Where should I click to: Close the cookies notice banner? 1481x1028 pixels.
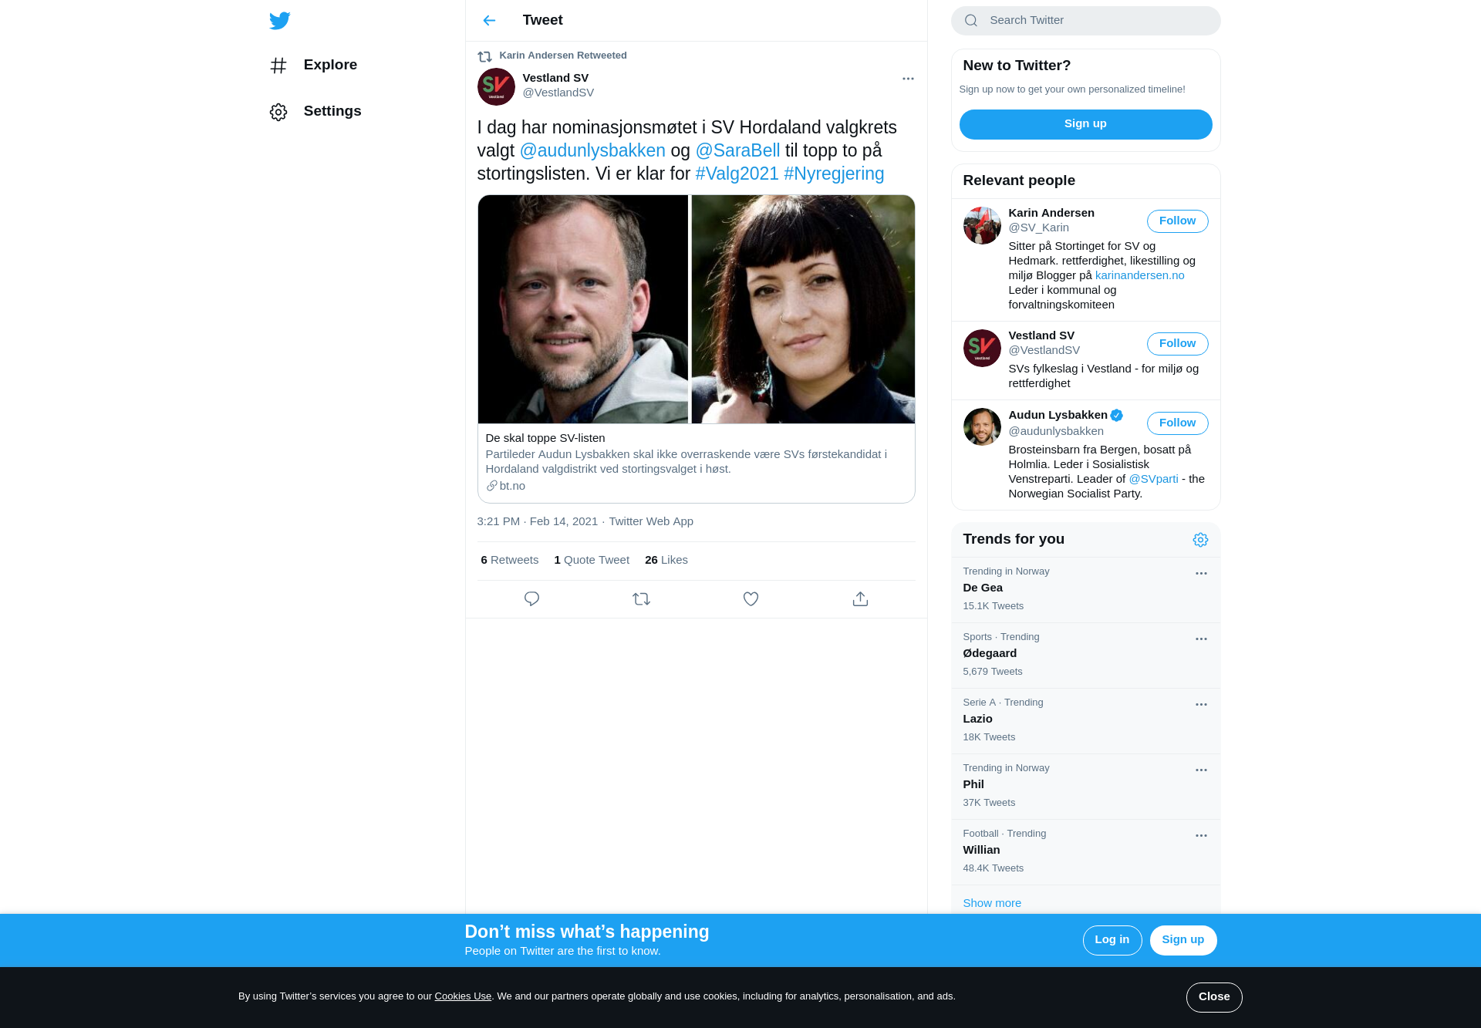point(1214,997)
